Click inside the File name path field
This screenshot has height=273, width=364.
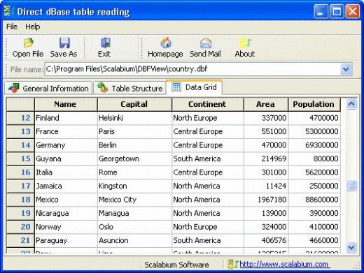click(192, 69)
